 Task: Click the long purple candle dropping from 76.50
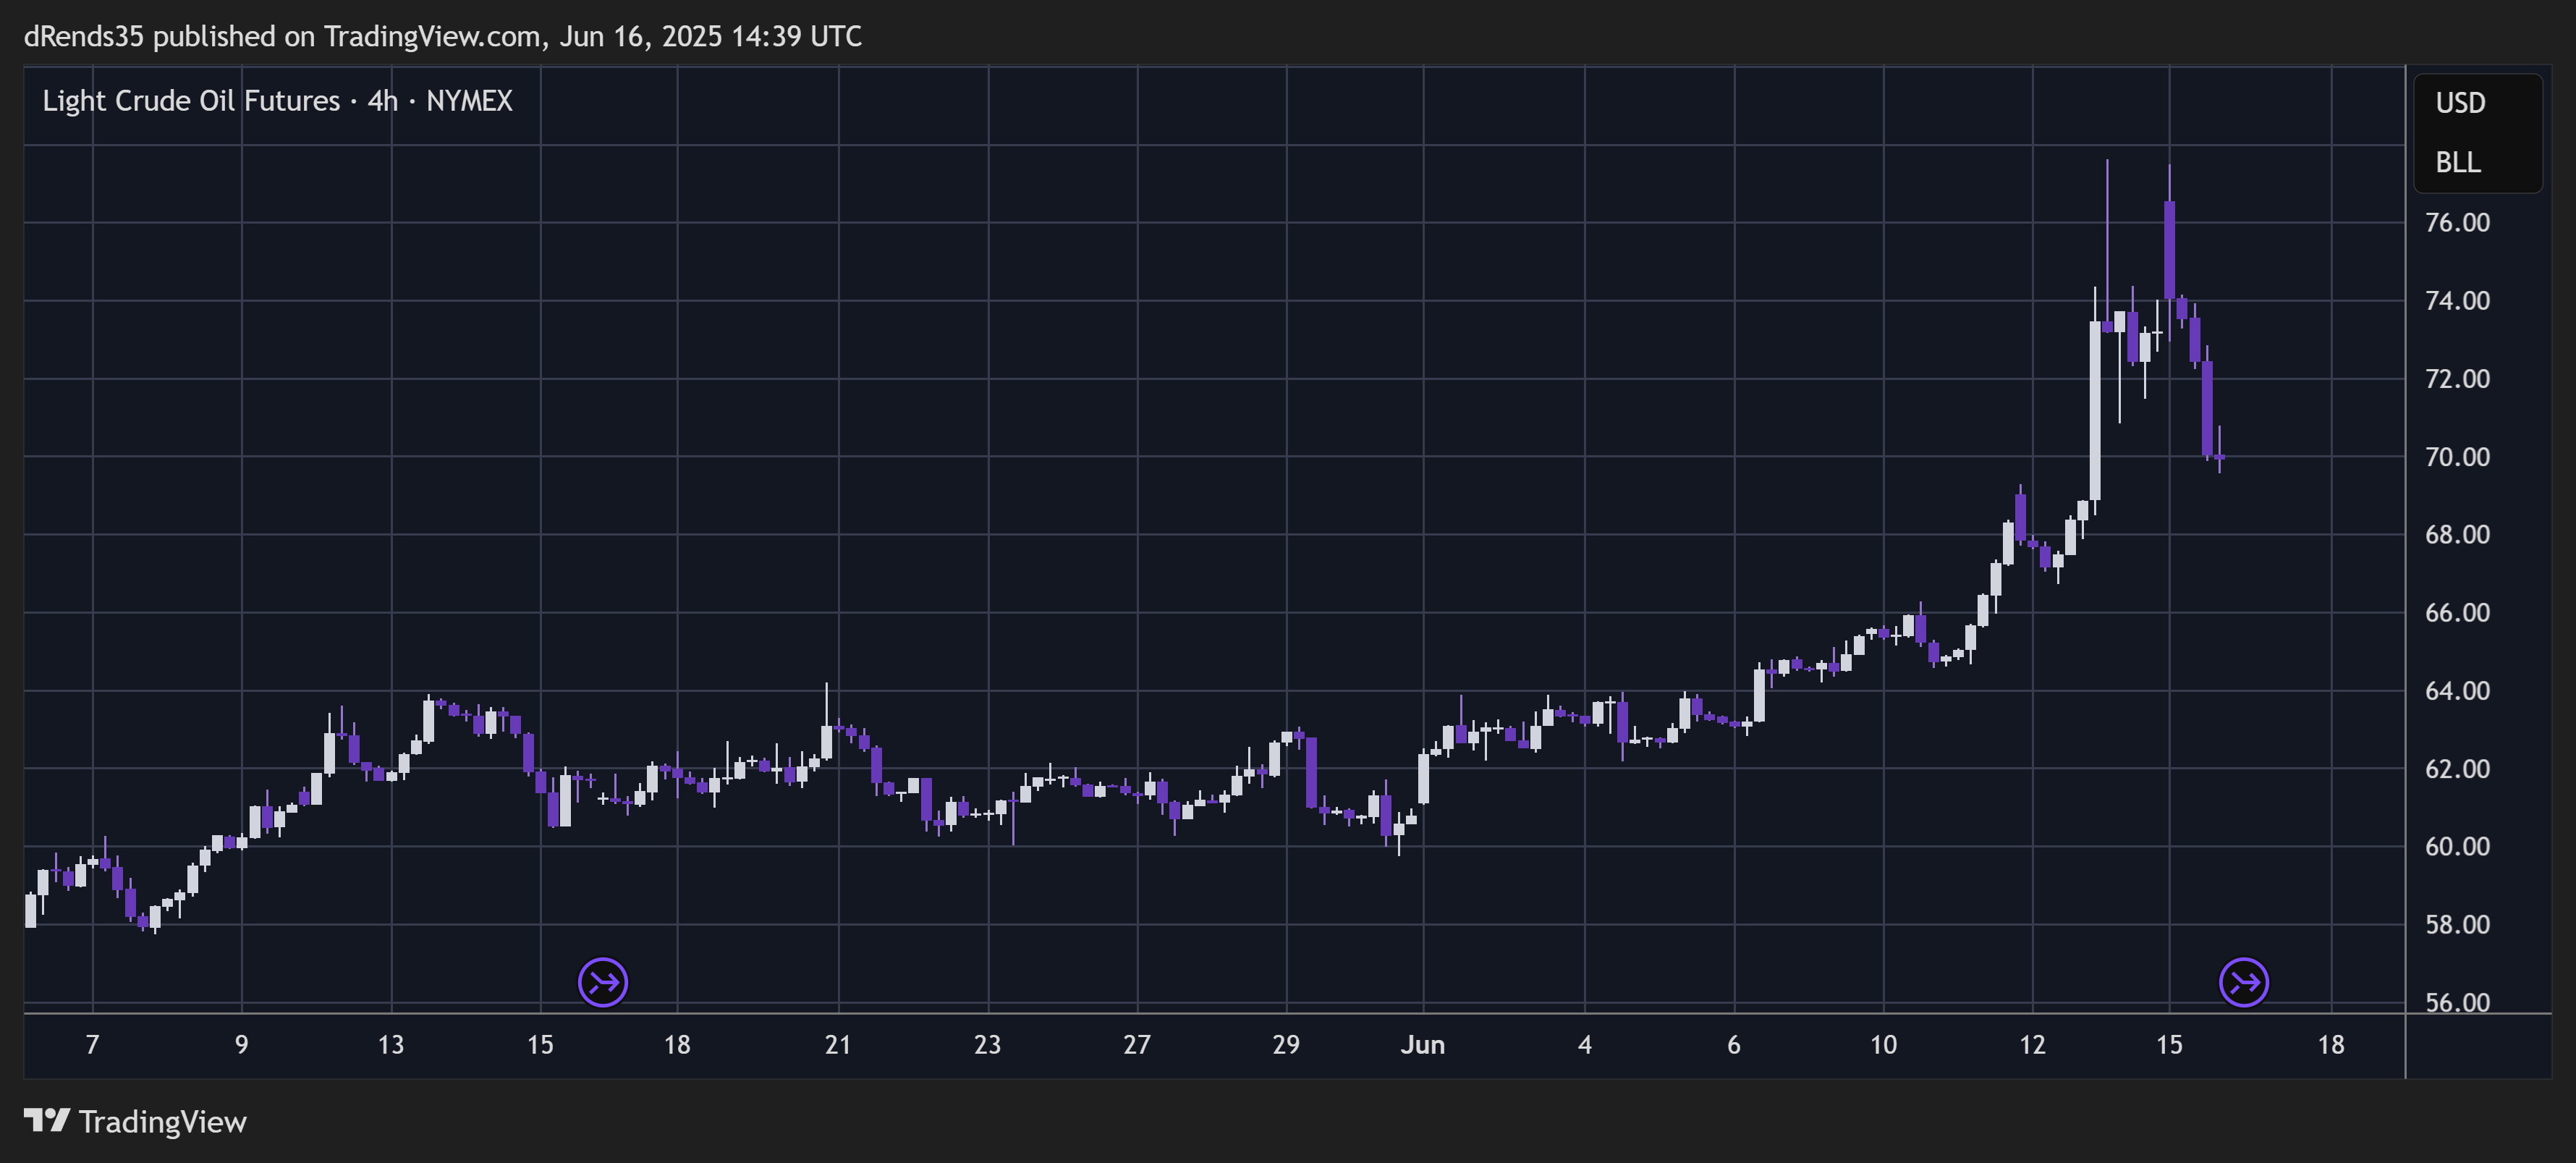tap(2169, 250)
